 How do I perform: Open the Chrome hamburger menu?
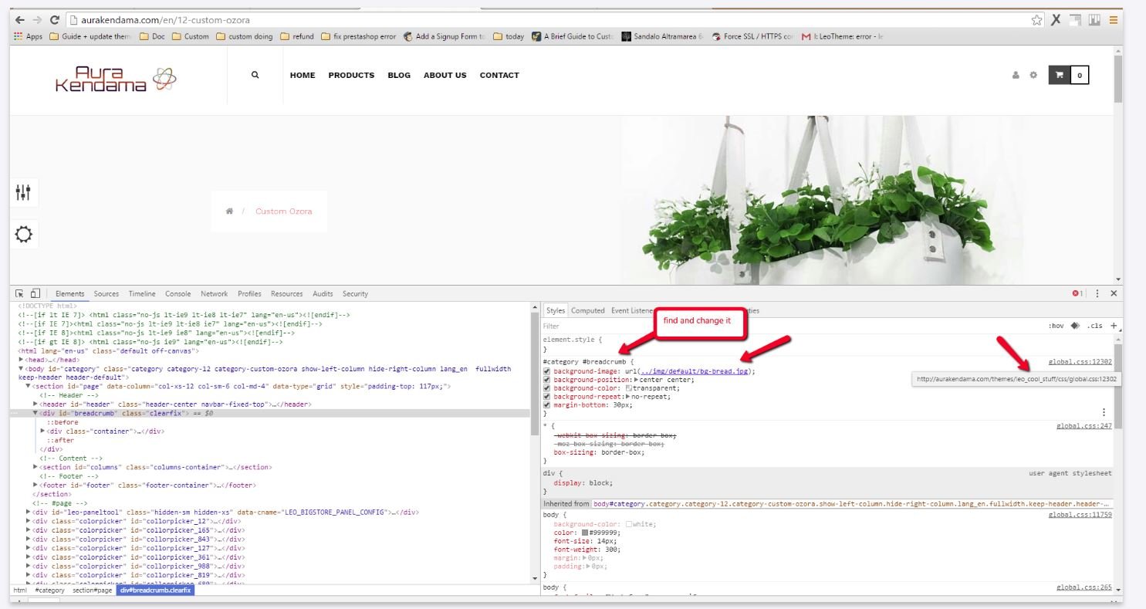[1114, 20]
